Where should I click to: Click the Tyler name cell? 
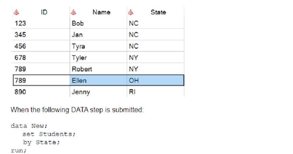coord(98,58)
